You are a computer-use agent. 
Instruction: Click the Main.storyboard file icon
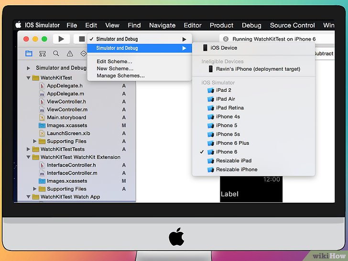pyautogui.click(x=42, y=118)
